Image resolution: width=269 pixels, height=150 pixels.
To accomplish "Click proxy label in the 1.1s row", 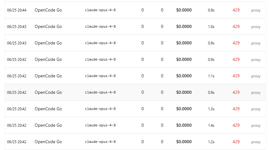I will [x=256, y=76].
